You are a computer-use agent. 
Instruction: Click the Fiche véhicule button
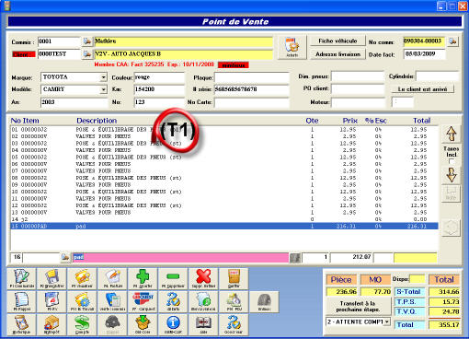[x=337, y=41]
